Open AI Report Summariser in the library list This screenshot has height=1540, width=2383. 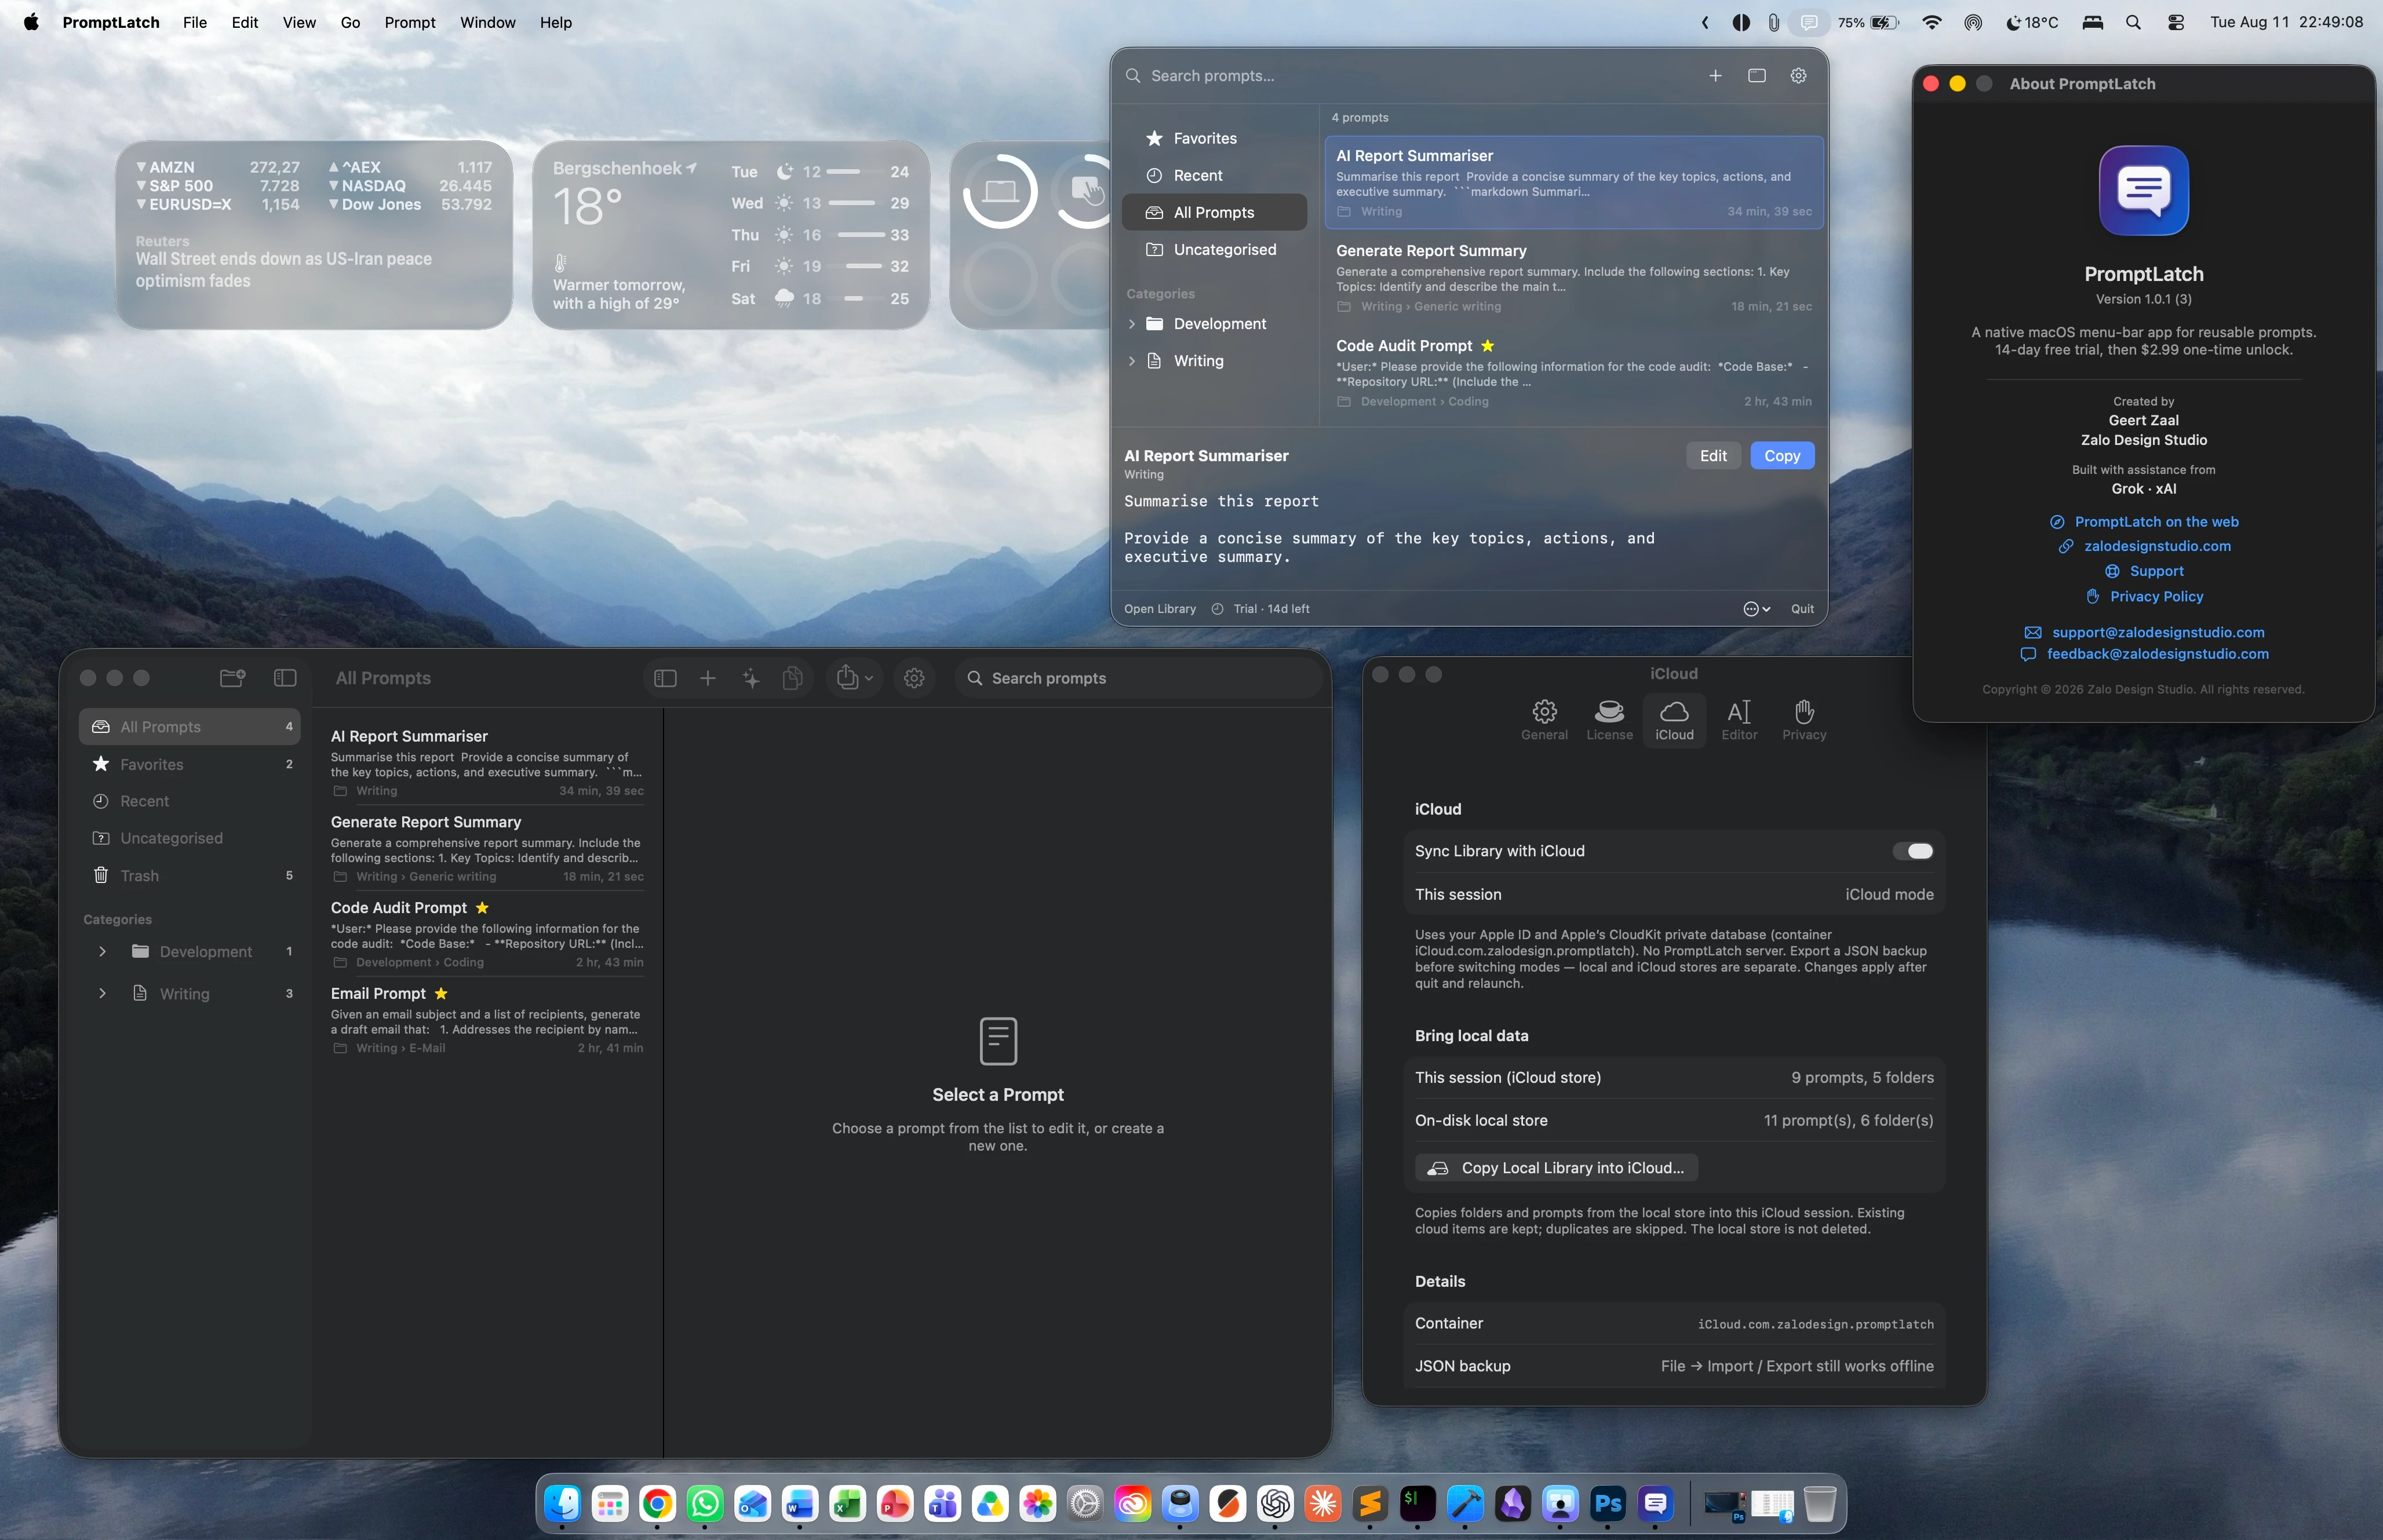point(487,762)
